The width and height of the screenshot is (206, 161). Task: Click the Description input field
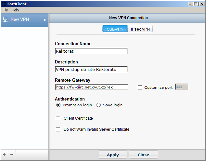pyautogui.click(x=91, y=69)
